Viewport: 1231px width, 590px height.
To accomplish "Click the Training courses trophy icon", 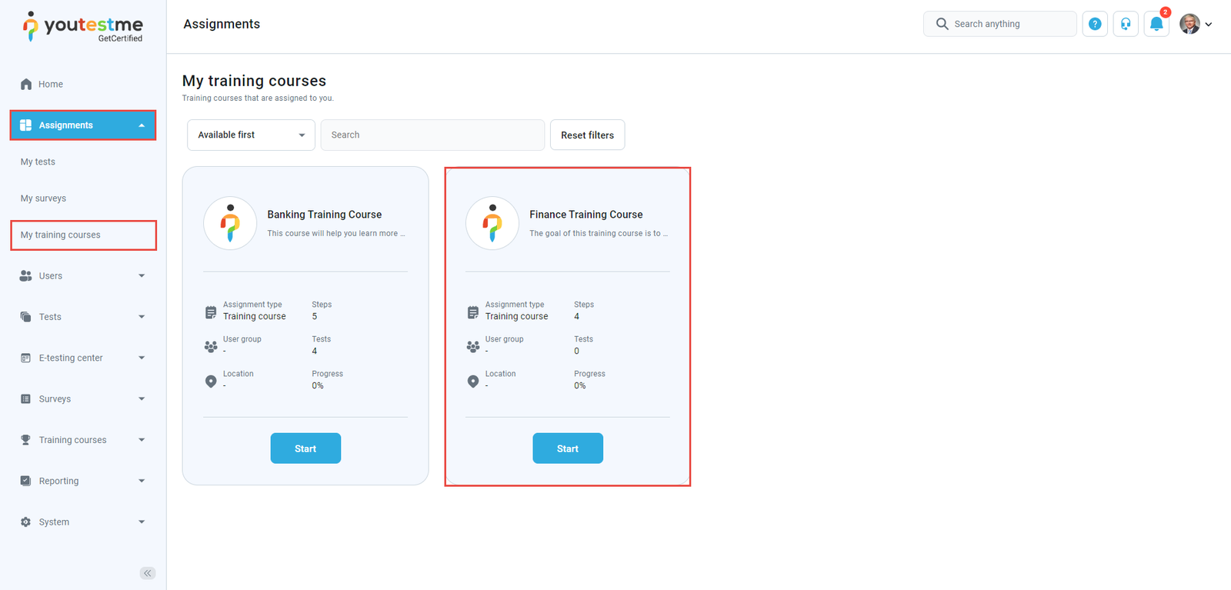I will tap(25, 440).
